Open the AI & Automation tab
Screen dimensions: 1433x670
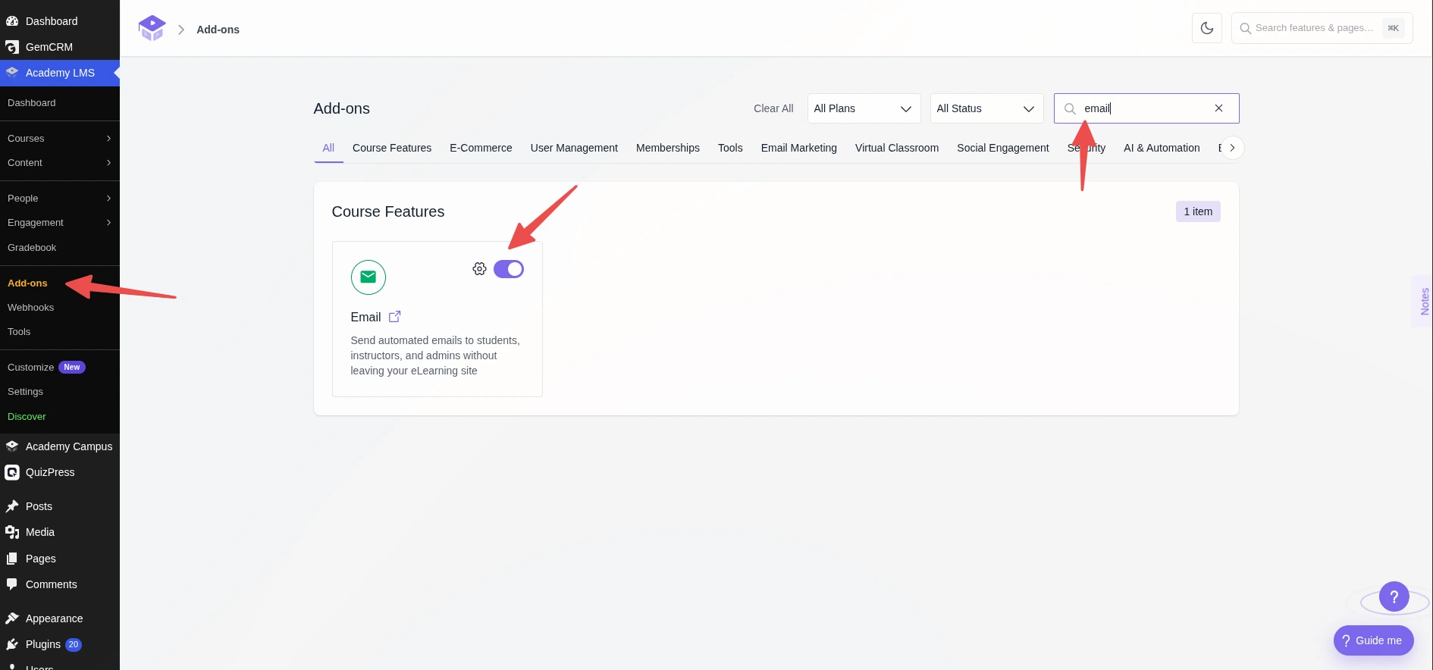tap(1162, 148)
